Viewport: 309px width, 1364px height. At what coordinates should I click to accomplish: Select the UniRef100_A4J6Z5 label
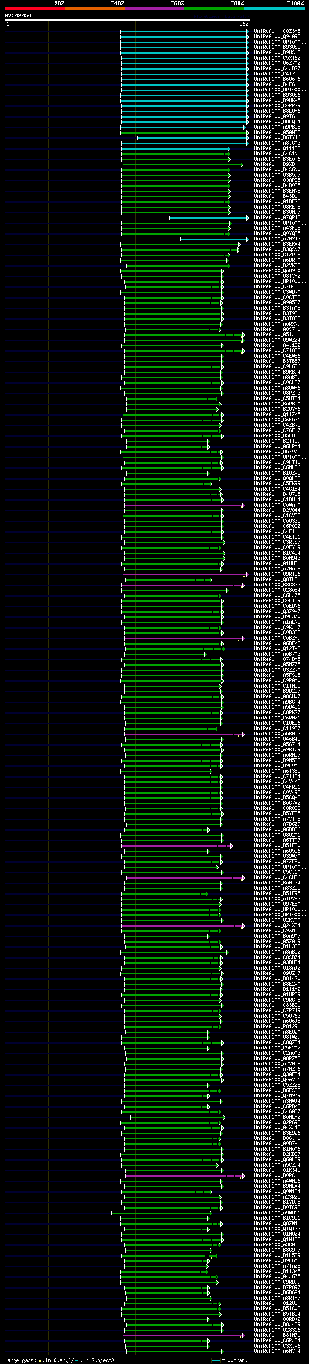coord(277,1276)
